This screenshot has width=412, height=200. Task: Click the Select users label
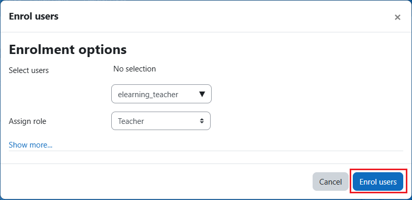(x=29, y=70)
